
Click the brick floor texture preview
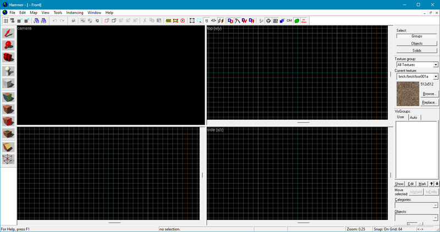(406, 93)
